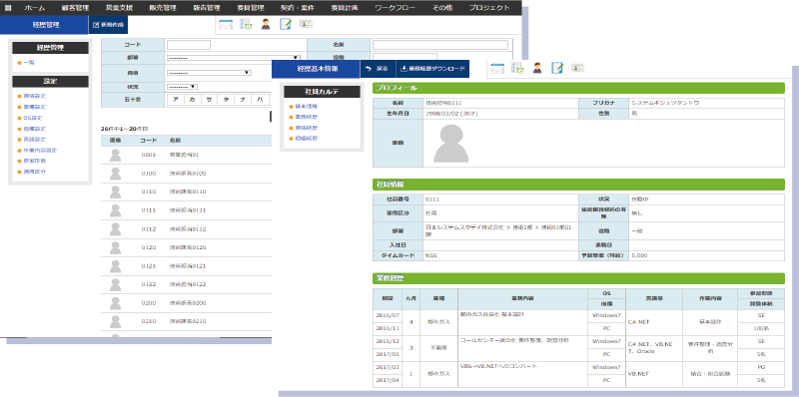Select the 0121 code cell in the list
Viewport: 799px width, 397px height.
[149, 266]
